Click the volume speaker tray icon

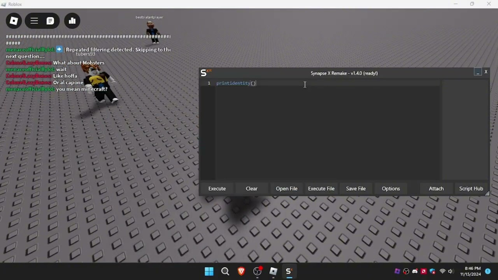click(451, 271)
